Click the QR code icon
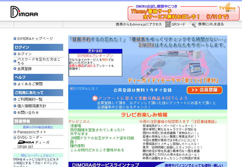Image resolution: width=242 pixels, height=167 pixels. click(x=168, y=24)
